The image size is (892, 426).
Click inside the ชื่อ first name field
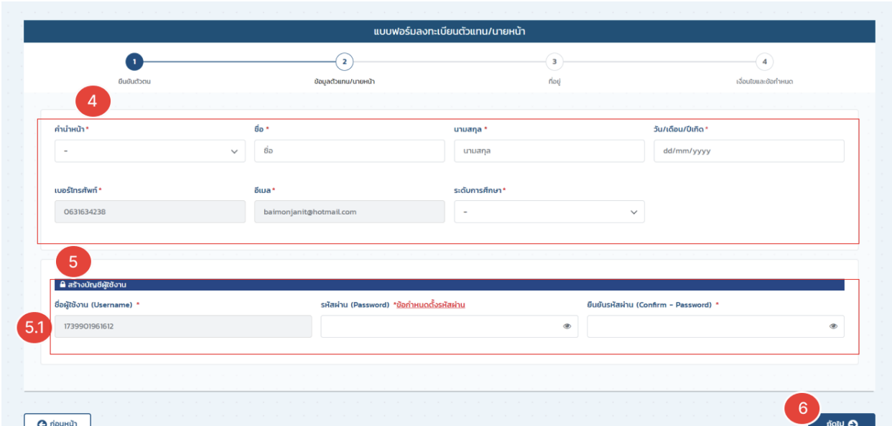point(349,151)
